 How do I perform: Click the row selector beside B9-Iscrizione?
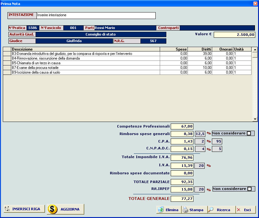tap(7, 72)
